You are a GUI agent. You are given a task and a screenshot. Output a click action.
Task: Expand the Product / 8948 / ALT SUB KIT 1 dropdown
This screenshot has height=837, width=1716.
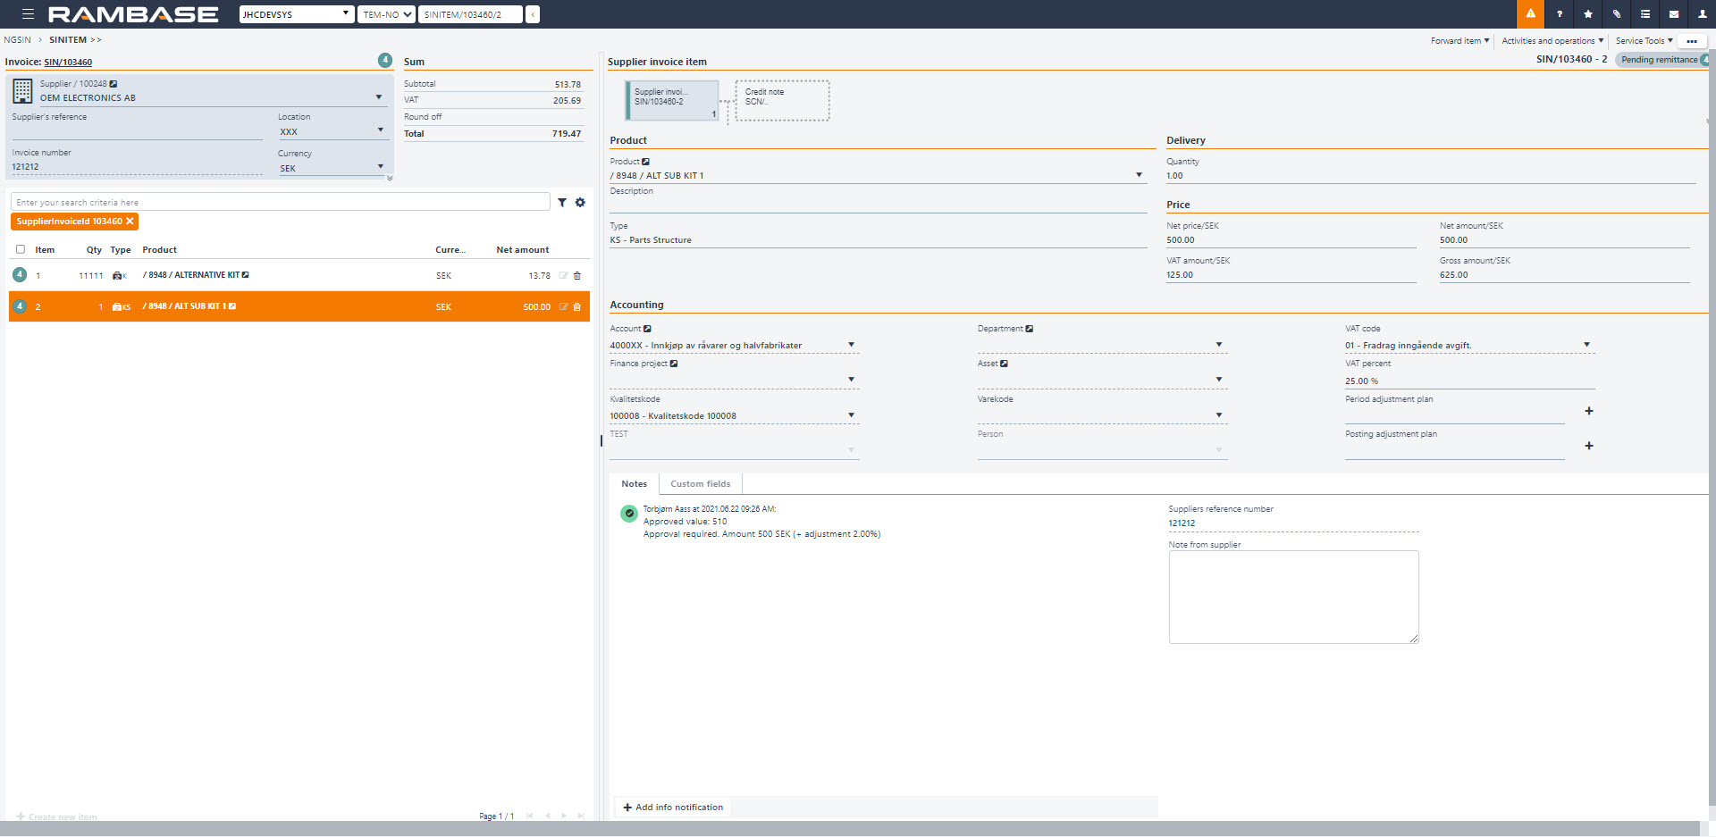[x=1139, y=175]
